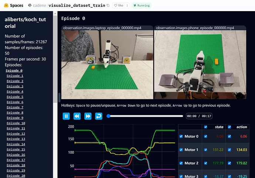Screen dimensions: 255x178
Task: Open Episode 5 from the sidebar
Action: click(15, 97)
